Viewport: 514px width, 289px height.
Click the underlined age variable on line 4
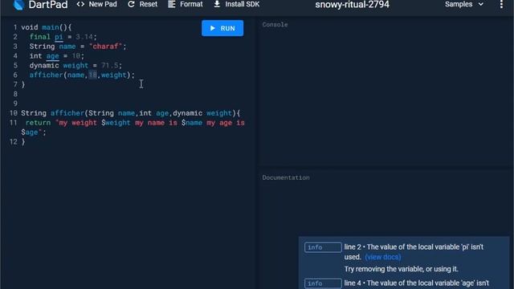(x=52, y=56)
